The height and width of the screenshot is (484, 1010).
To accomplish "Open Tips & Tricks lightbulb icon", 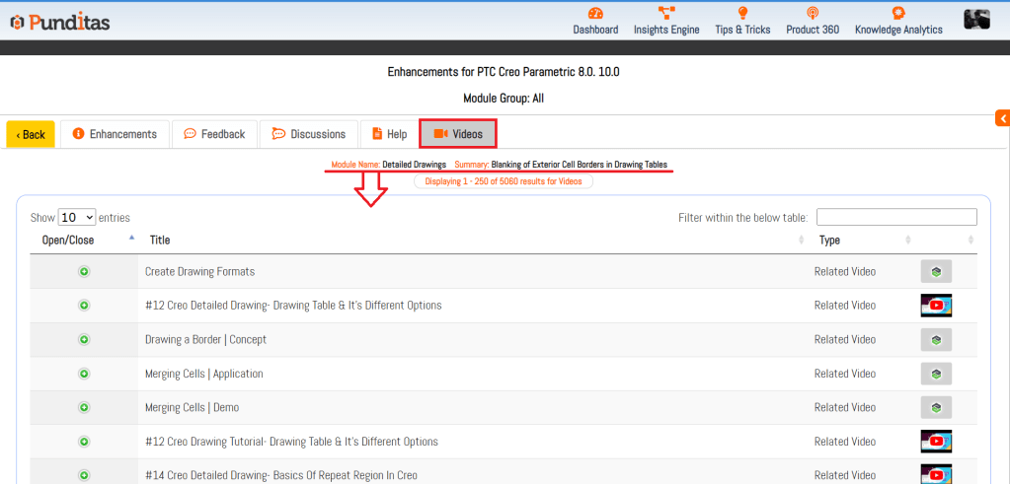I will click(742, 14).
